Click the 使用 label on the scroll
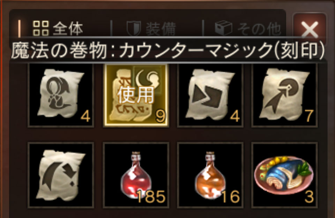 pos(135,95)
